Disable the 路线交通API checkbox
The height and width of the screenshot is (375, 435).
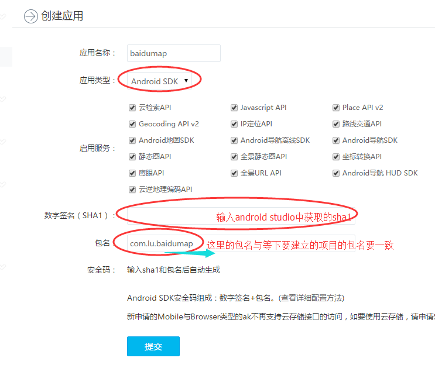pyautogui.click(x=335, y=124)
